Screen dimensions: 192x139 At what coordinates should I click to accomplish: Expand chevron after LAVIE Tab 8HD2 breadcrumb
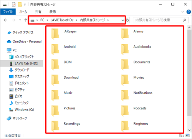(76, 20)
